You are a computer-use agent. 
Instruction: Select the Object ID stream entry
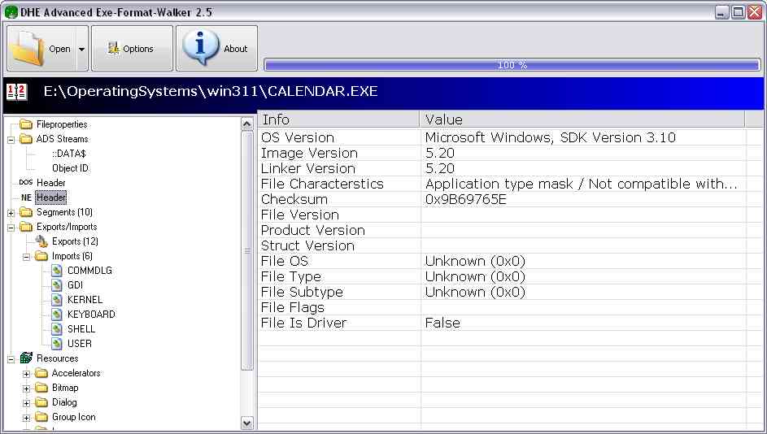[x=70, y=168]
